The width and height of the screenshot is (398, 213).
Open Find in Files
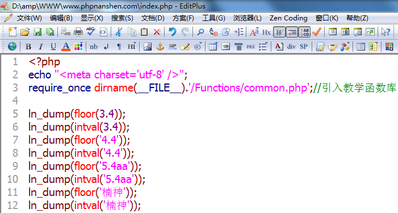[x=225, y=32]
